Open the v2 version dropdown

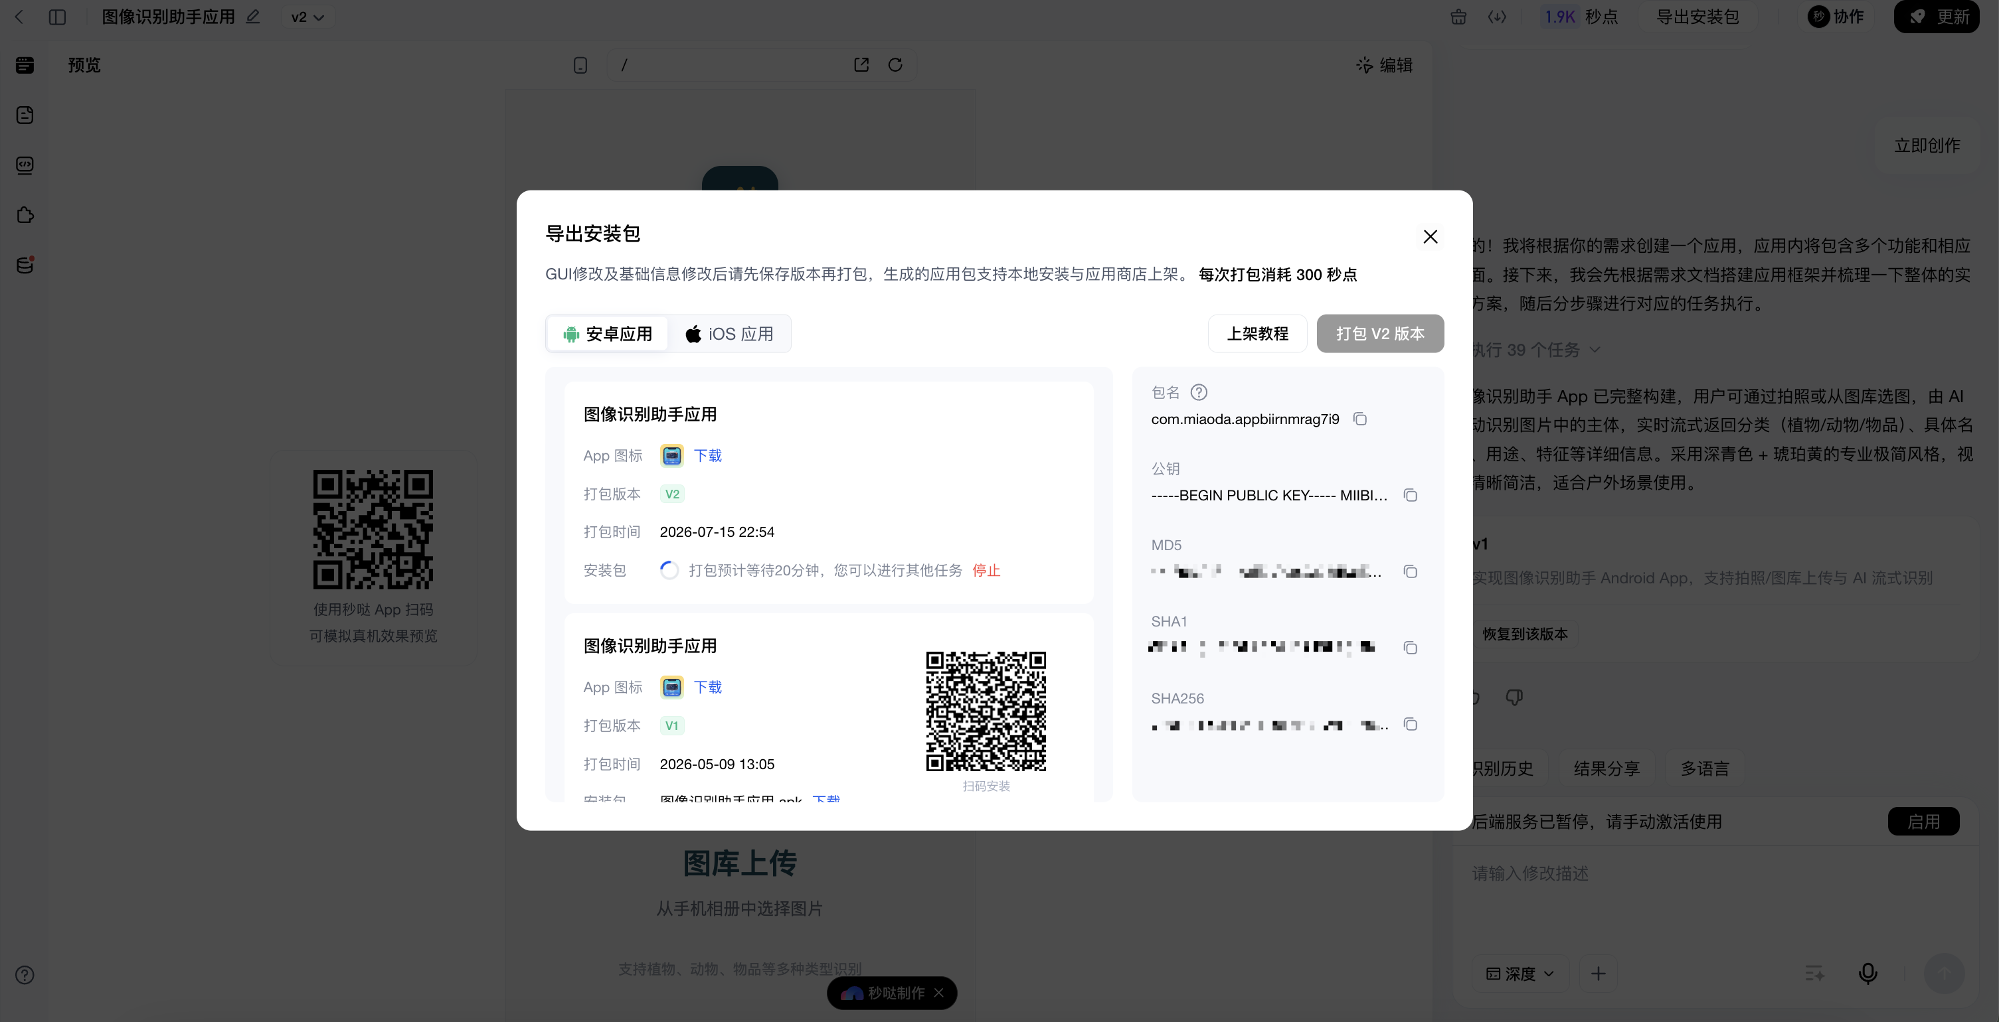click(308, 17)
